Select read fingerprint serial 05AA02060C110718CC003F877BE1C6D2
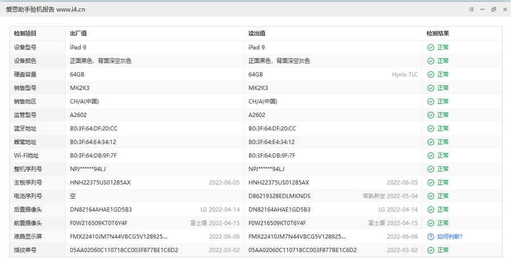This screenshot has height=260, width=511. [x=303, y=250]
